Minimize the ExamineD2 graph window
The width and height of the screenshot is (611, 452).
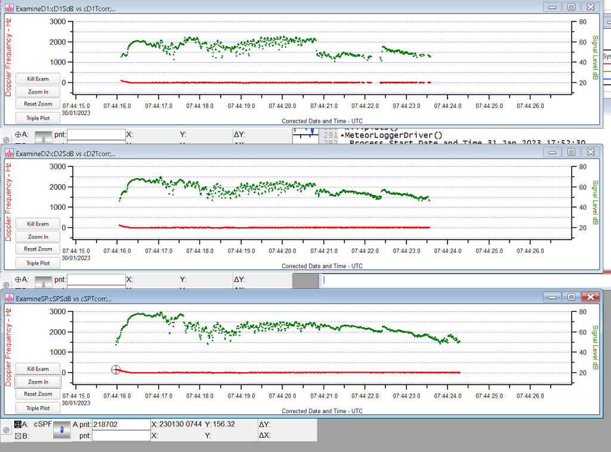552,152
